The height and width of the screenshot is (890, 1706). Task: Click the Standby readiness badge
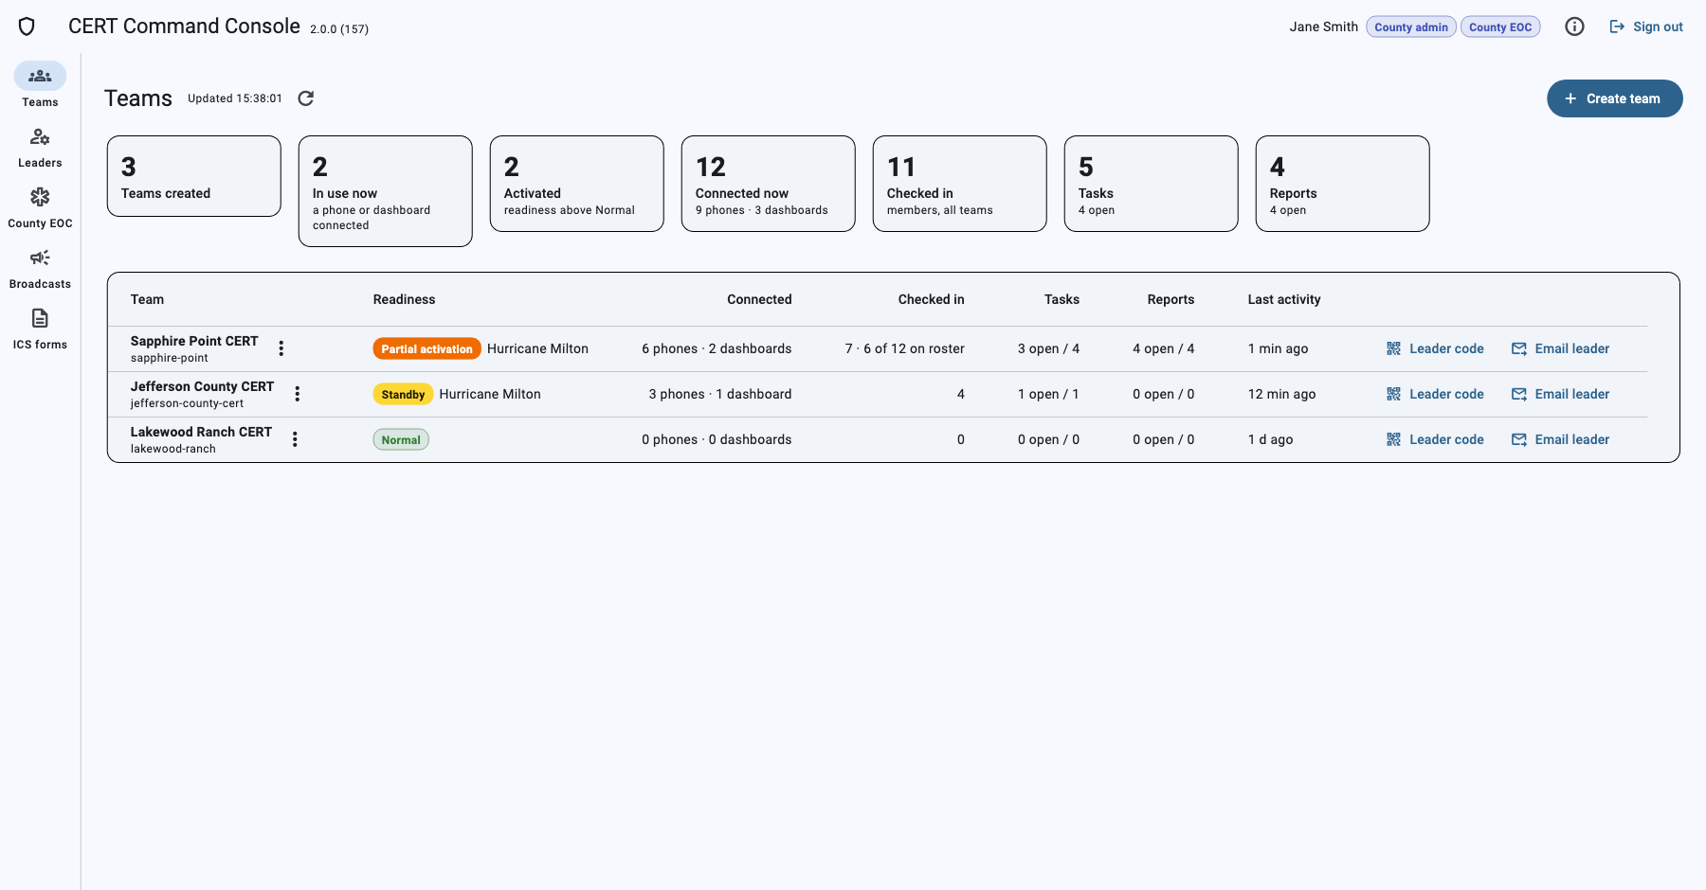tap(403, 394)
